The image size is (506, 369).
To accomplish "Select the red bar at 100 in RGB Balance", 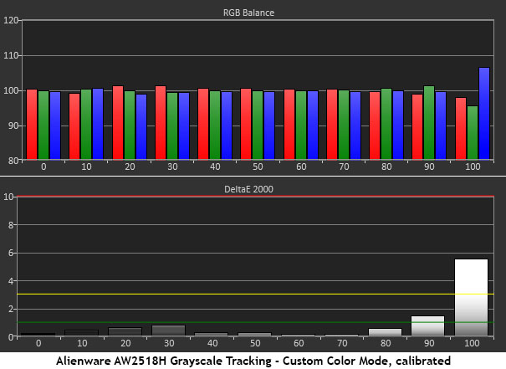I will click(461, 129).
